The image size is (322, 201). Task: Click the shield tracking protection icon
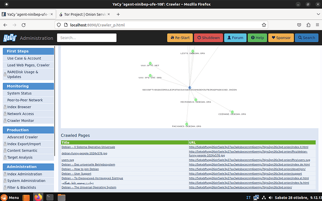[x=59, y=25]
